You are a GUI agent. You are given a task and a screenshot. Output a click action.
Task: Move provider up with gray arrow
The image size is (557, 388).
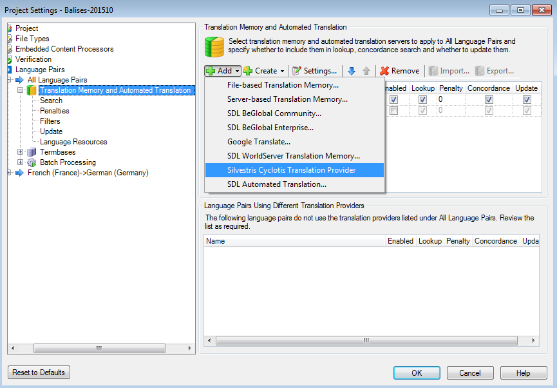366,71
